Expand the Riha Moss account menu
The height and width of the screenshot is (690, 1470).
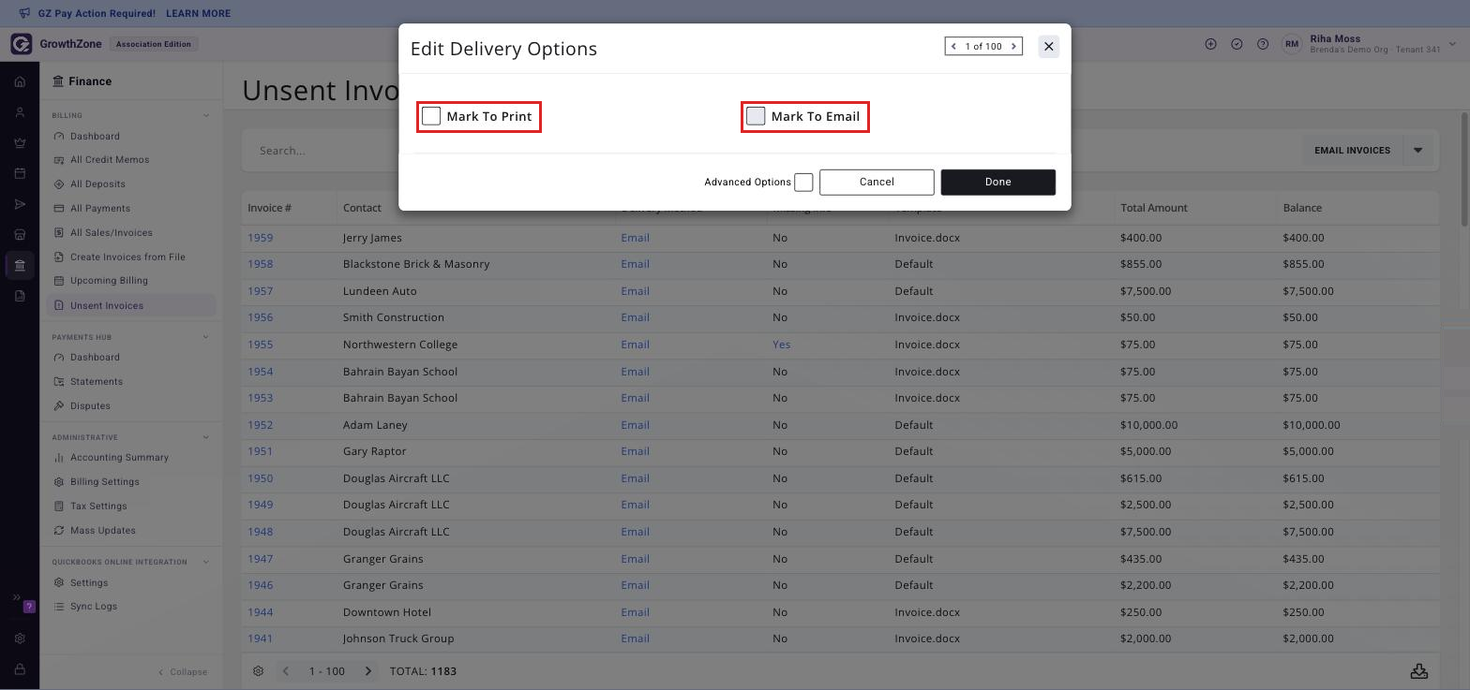pos(1453,44)
